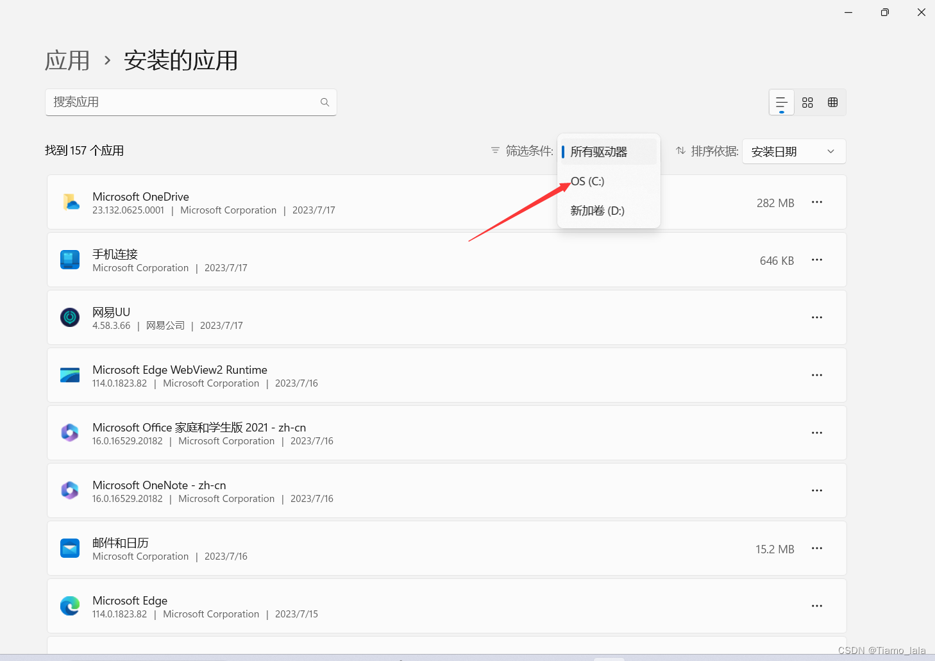Click the 网易UU app name
Screen dimensions: 935x661
[x=111, y=312]
